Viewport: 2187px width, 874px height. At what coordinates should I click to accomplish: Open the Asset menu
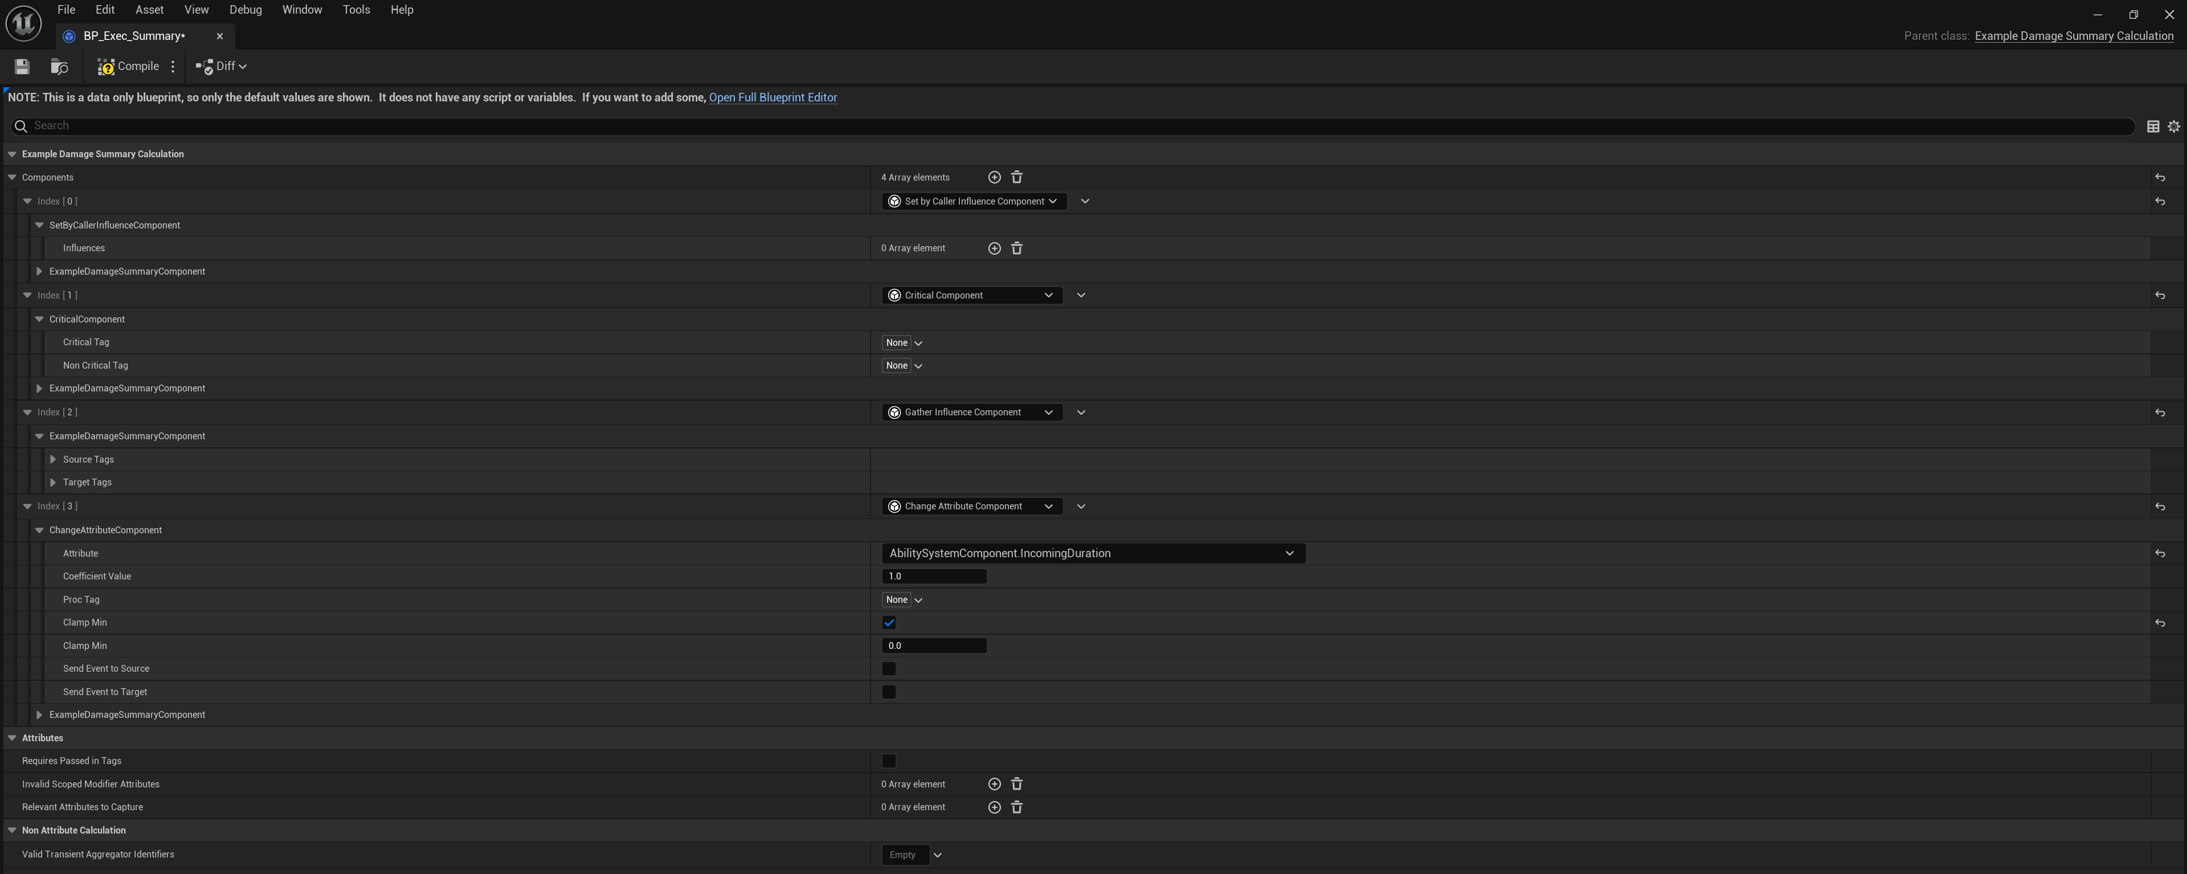pos(149,10)
